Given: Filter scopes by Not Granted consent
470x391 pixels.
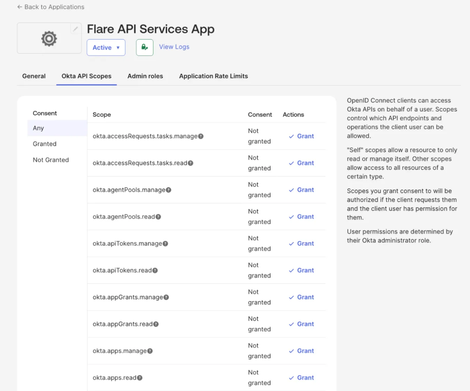Looking at the screenshot, I should click(x=51, y=160).
